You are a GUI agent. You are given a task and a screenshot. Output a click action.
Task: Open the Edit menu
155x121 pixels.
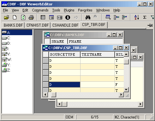tap(25, 10)
